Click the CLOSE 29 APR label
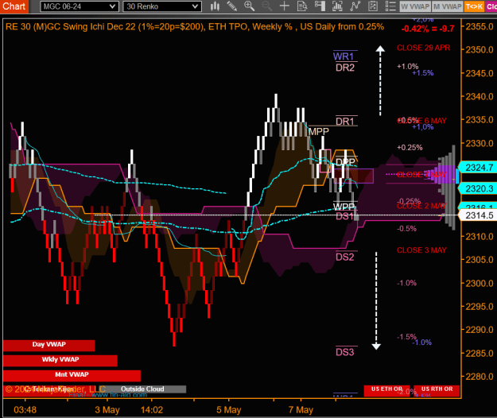 tap(424, 48)
